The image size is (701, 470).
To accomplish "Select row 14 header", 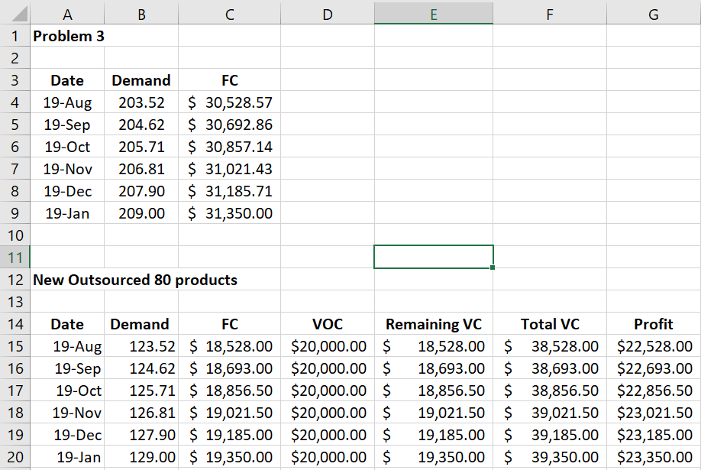I will tap(15, 323).
